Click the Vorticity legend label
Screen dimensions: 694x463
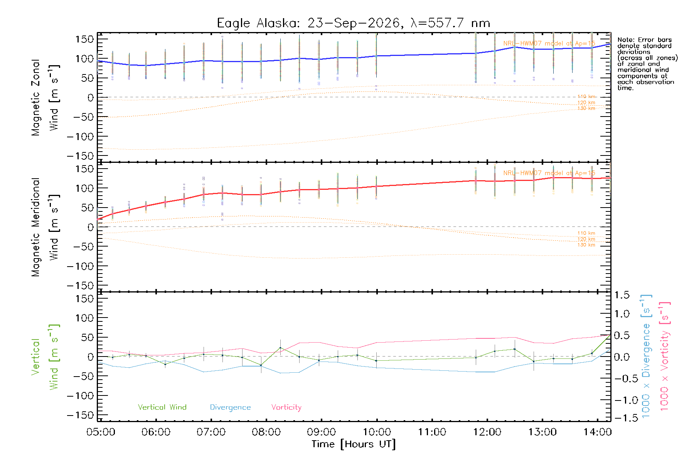coord(286,407)
